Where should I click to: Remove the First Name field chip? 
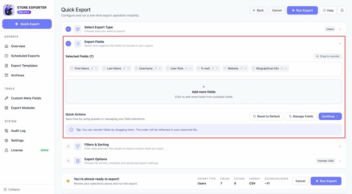(96, 68)
